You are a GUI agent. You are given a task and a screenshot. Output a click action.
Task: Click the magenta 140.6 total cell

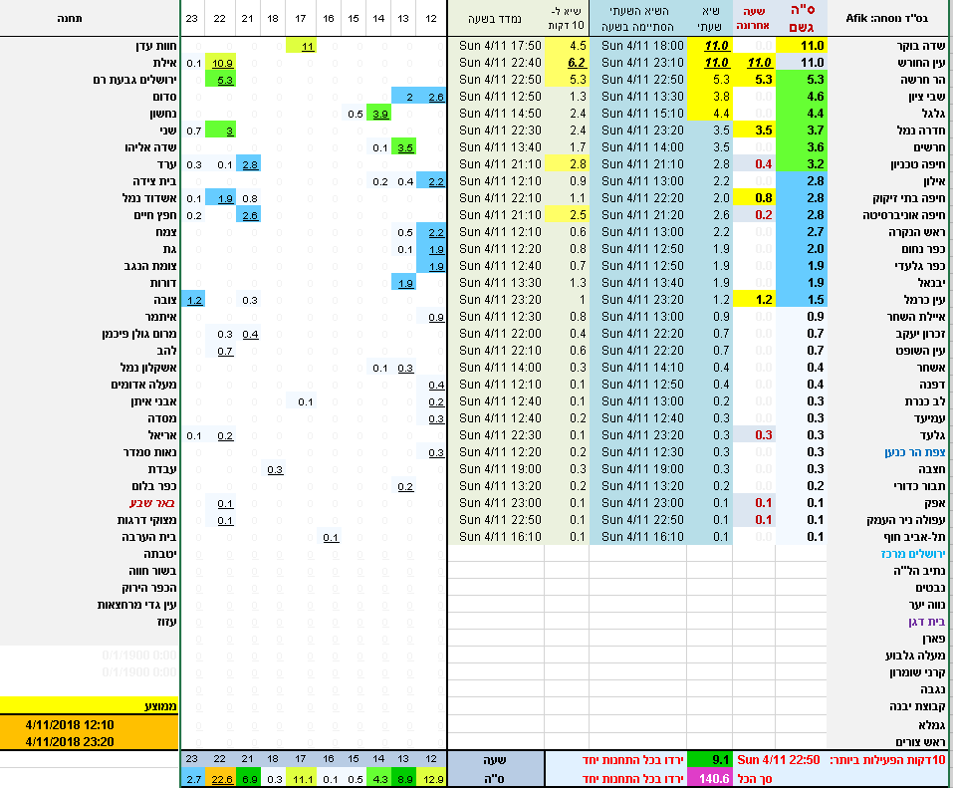click(x=709, y=778)
